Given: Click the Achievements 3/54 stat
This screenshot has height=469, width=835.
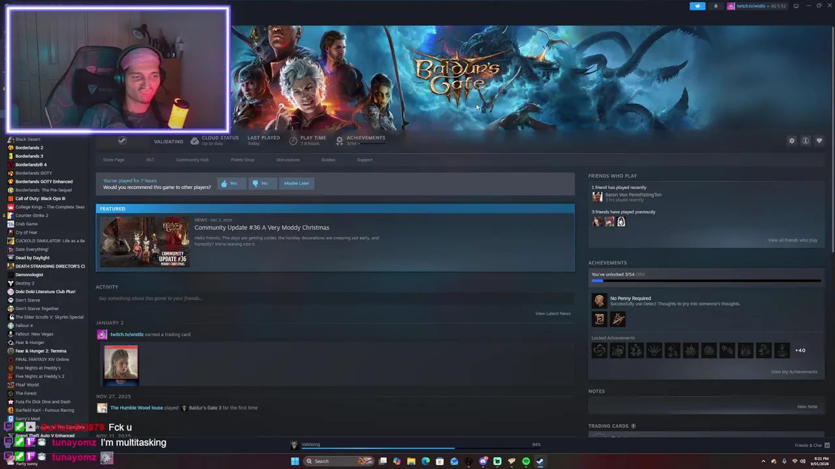Looking at the screenshot, I should pos(360,140).
